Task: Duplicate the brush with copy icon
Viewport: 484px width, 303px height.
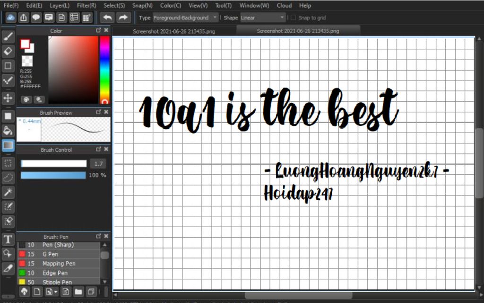Action: (91, 292)
